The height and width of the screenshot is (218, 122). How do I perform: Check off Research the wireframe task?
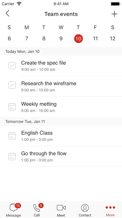pyautogui.click(x=12, y=85)
